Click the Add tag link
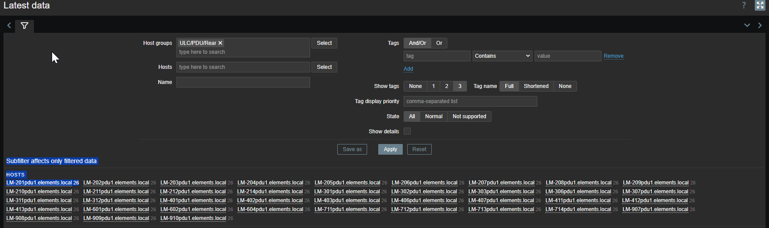Image resolution: width=769 pixels, height=228 pixels. (408, 69)
